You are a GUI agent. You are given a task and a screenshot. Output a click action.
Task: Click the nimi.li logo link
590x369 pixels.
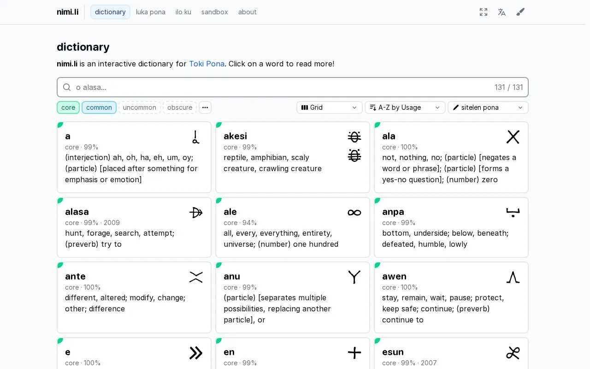tap(67, 12)
